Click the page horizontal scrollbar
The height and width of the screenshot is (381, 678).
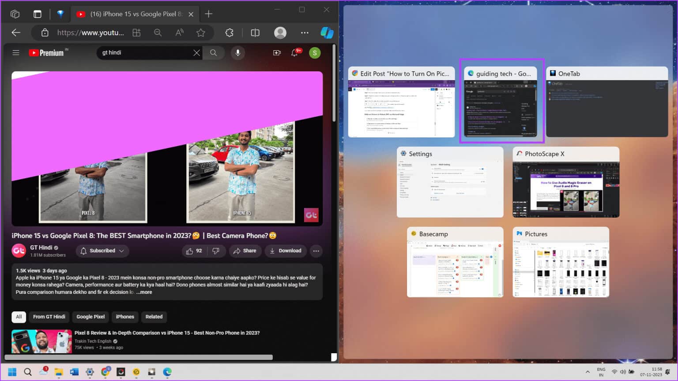139,357
